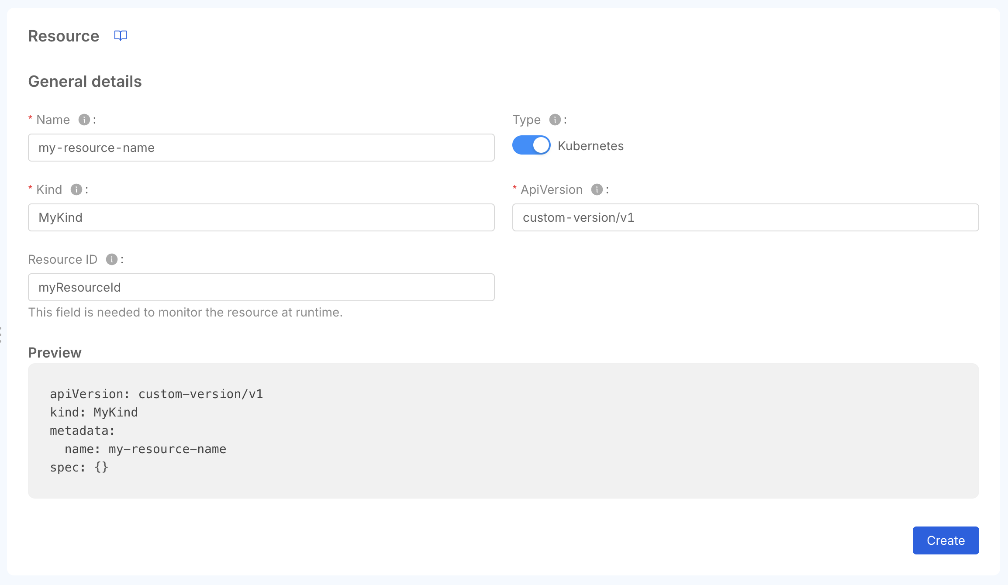1008x585 pixels.
Task: Click the info icon beside Kind label
Action: (x=76, y=189)
